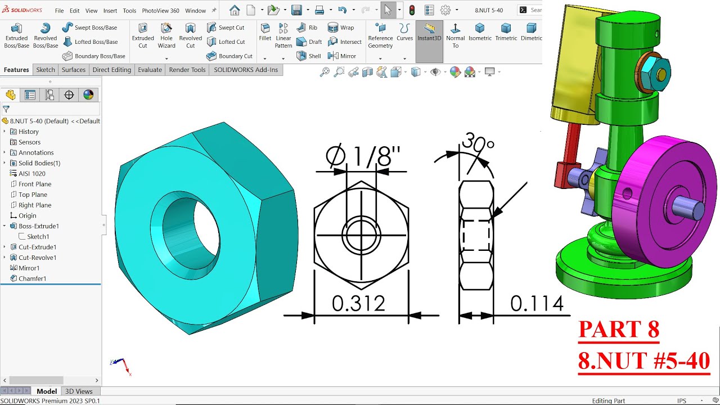Toggle the Hide/Show Items eye icon

pyautogui.click(x=434, y=72)
